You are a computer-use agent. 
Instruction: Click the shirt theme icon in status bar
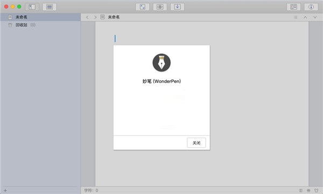(316, 190)
